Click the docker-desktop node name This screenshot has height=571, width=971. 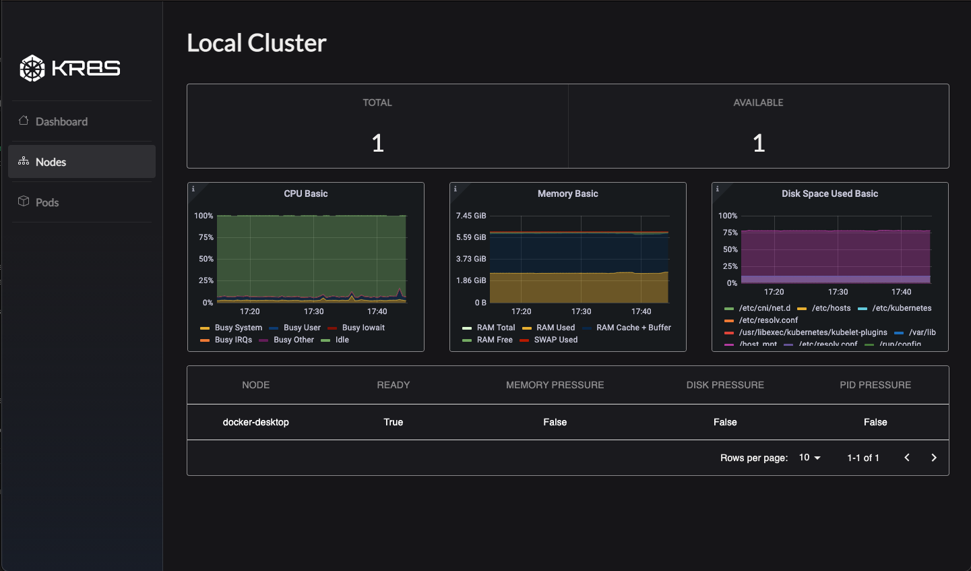pos(256,421)
